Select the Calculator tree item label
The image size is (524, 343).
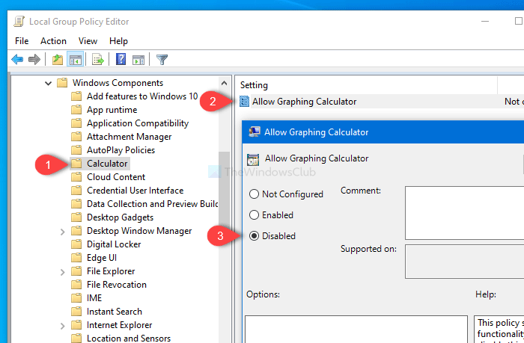point(107,164)
